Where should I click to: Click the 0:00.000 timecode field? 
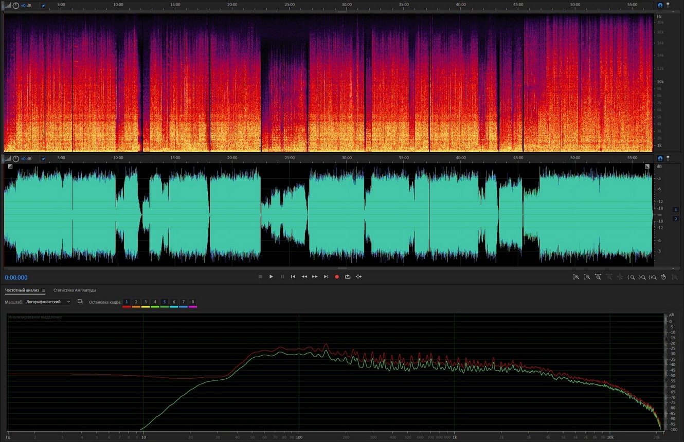(16, 278)
